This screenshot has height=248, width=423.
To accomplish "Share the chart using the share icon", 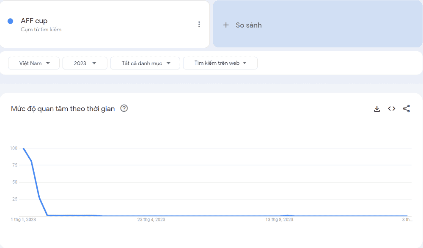I will [407, 109].
